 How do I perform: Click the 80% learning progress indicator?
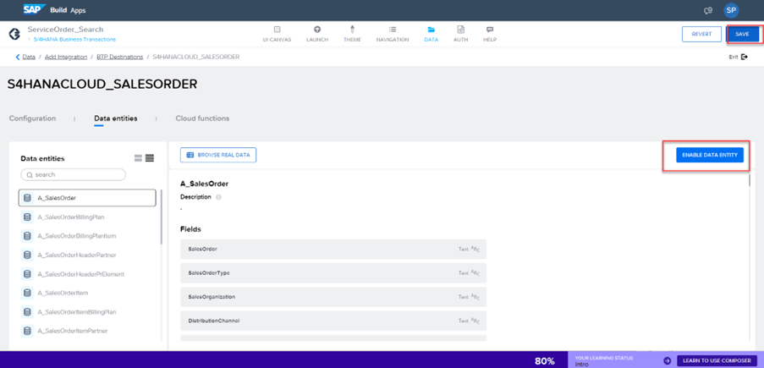point(545,361)
